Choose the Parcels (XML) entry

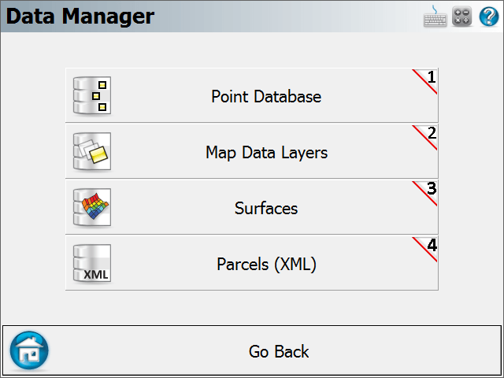click(252, 263)
